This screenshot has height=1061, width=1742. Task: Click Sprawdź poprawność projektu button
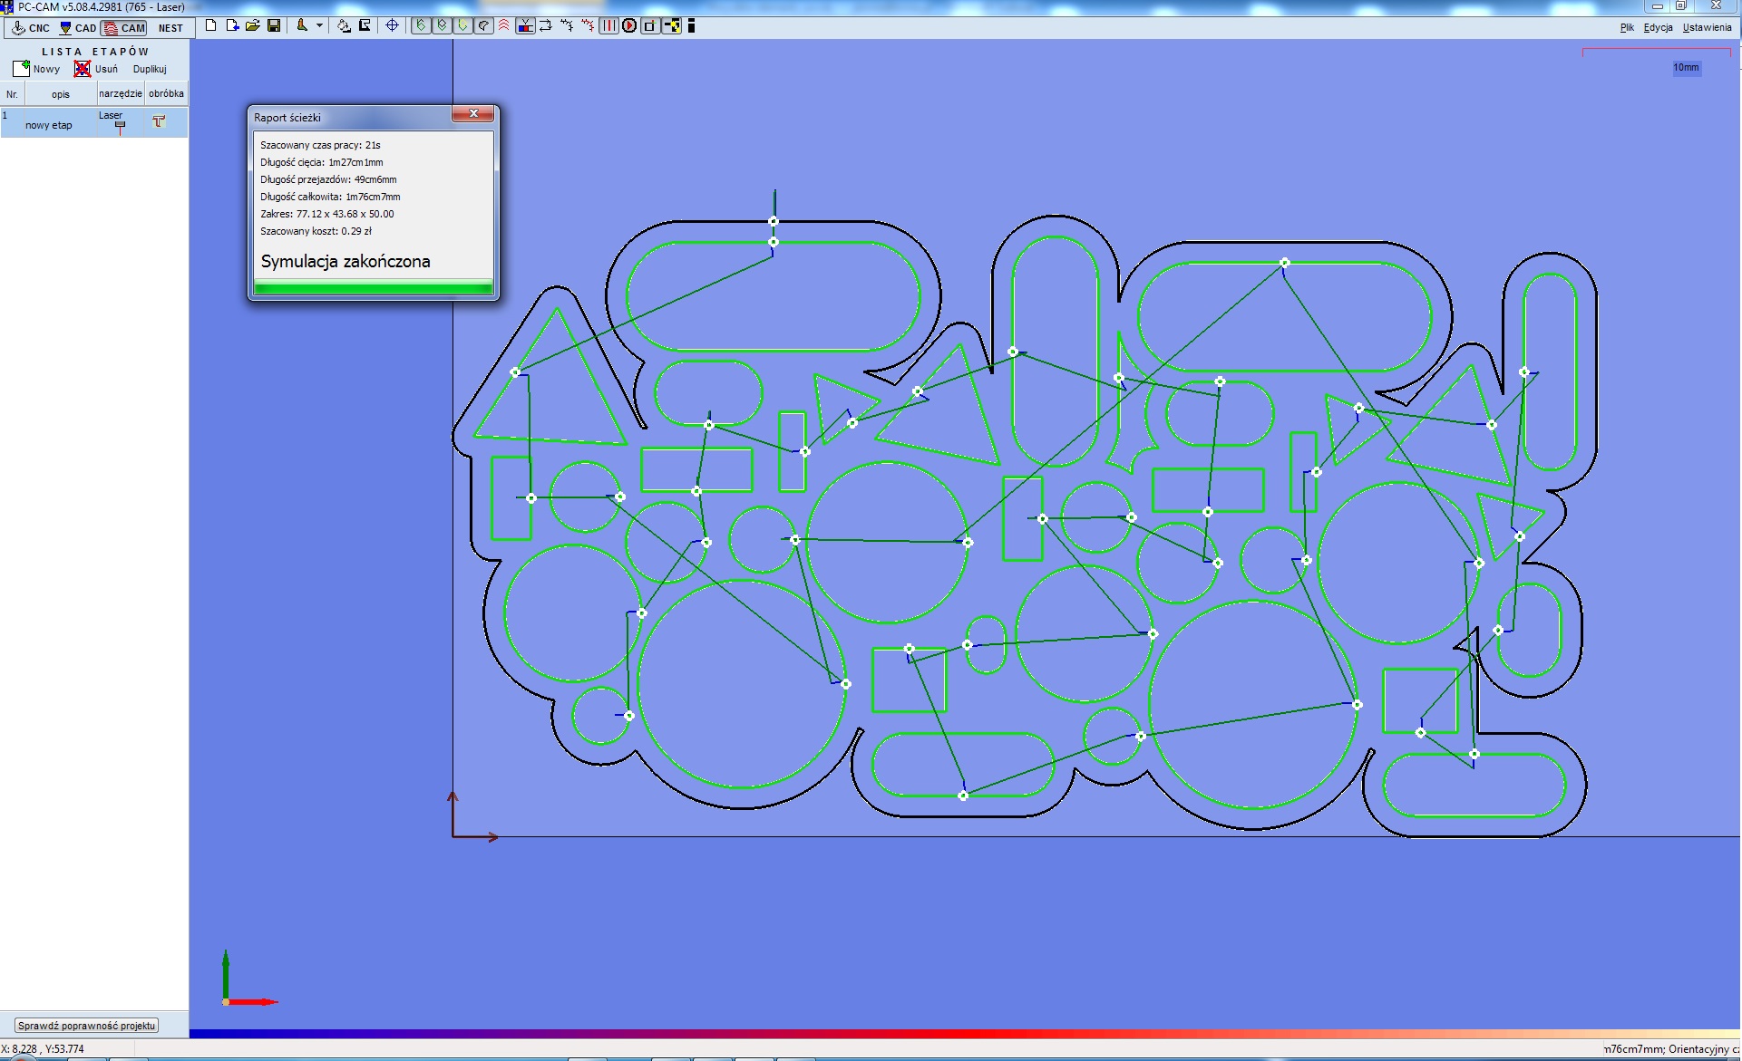(86, 1026)
